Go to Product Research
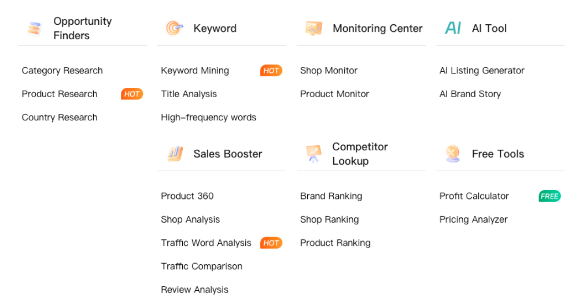 pos(60,94)
